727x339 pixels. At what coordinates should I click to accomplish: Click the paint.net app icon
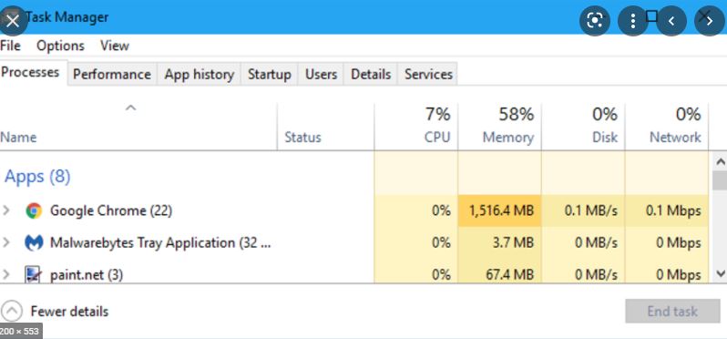coord(34,274)
